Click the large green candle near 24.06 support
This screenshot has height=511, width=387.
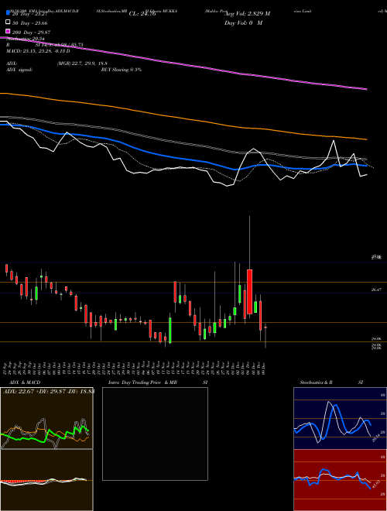click(x=170, y=330)
